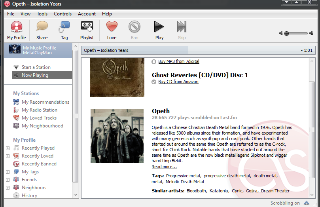
Task: Click the My Radio Station icon
Action: [x=16, y=110]
